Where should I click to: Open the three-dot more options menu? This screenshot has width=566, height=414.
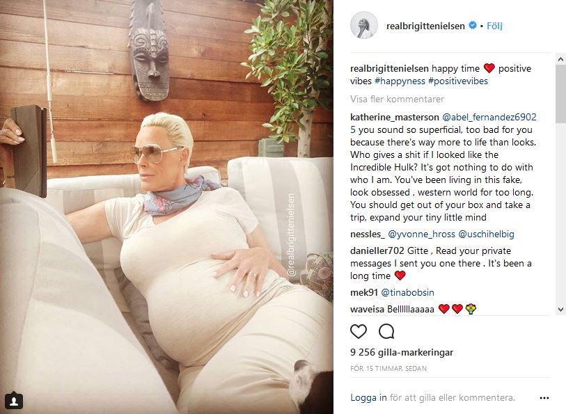(x=544, y=398)
